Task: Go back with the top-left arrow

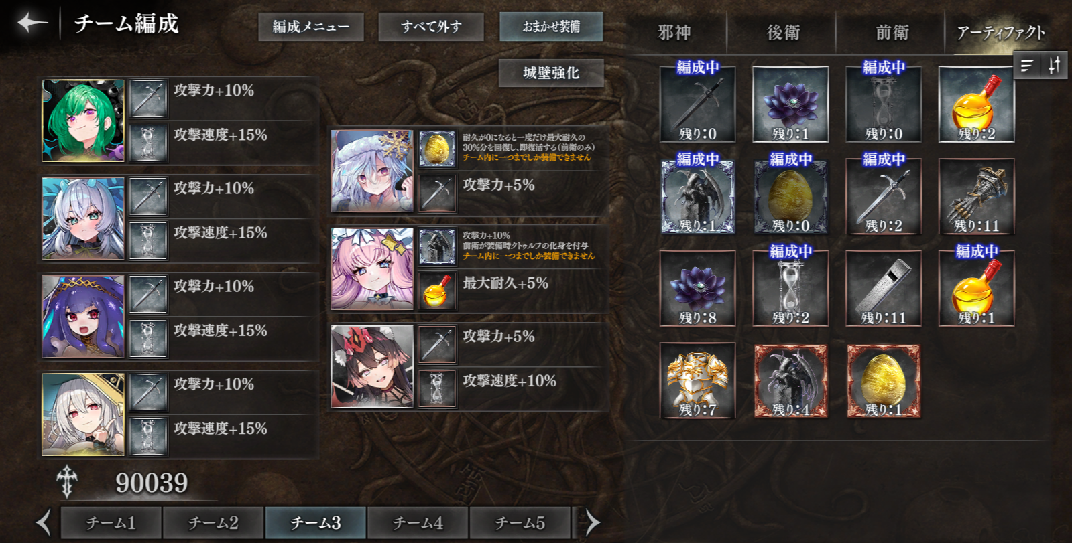Action: tap(32, 23)
